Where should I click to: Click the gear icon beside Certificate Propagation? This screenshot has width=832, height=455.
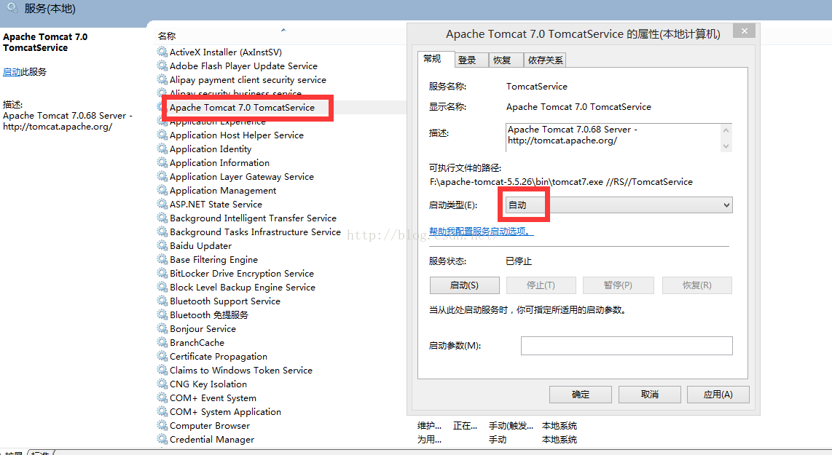162,356
